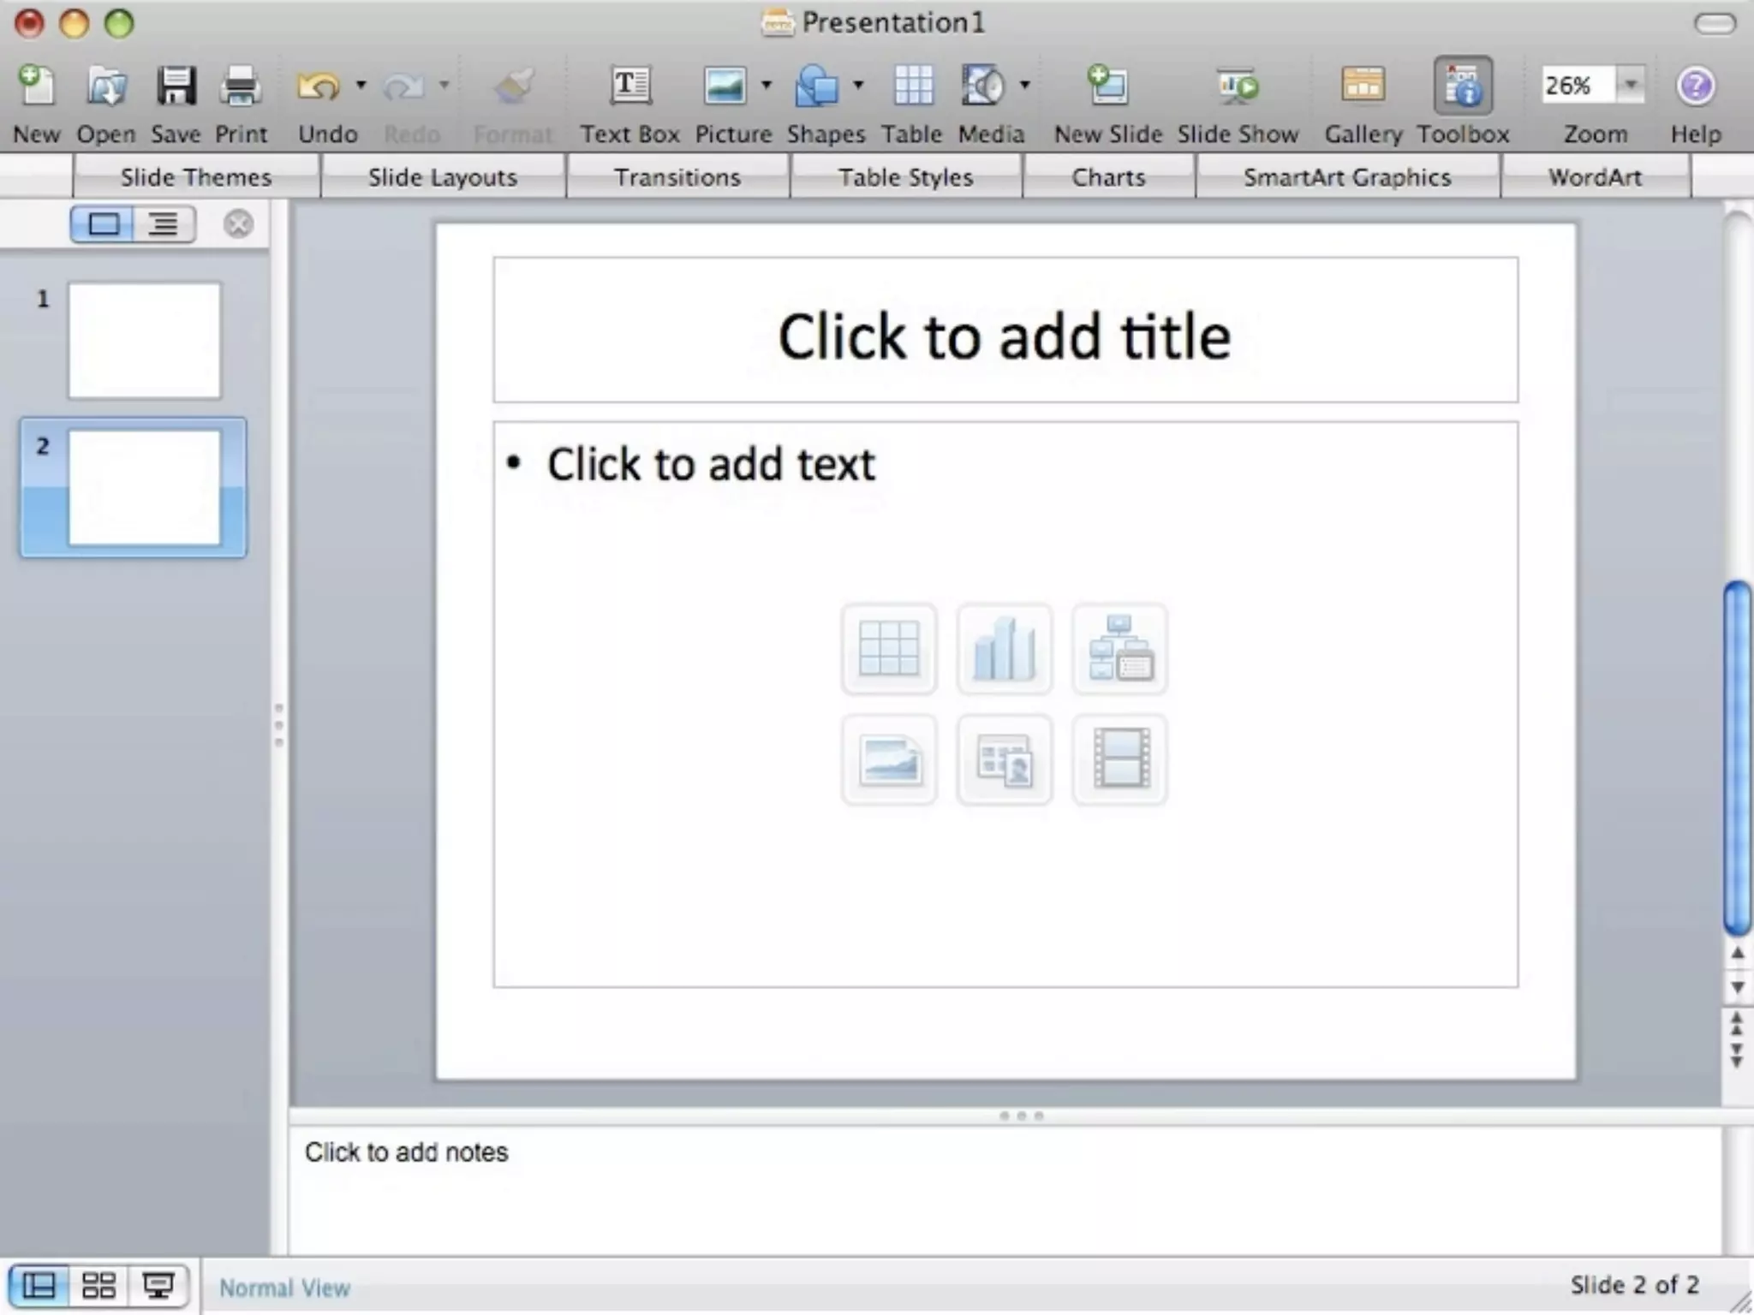Open the Zoom percentage dropdown
Viewport: 1754px width, 1315px height.
1631,85
